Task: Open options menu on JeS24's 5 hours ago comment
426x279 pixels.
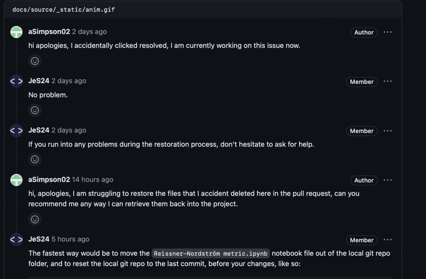Action: pos(388,240)
